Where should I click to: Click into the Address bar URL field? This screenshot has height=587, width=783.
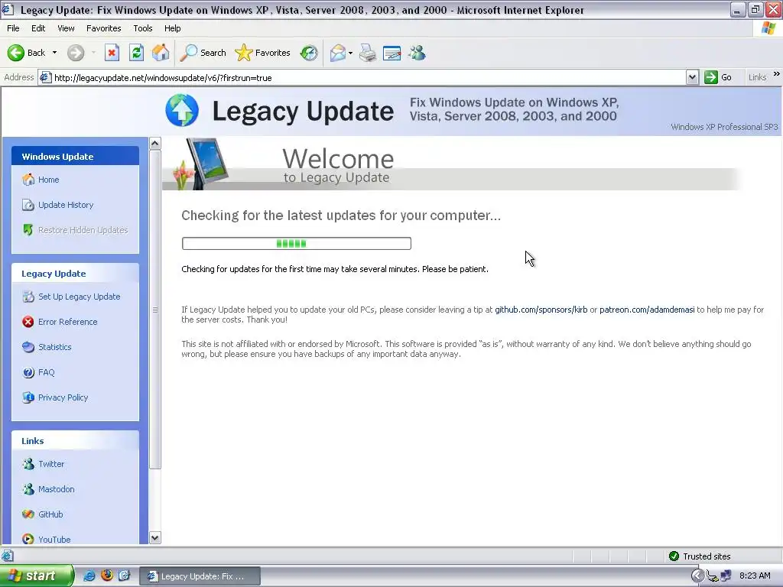[362, 77]
